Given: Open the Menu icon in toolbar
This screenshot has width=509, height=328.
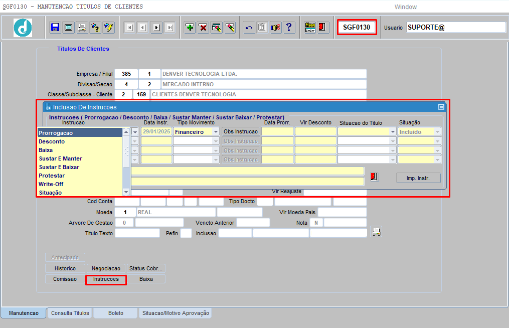Looking at the screenshot, I should 310,27.
